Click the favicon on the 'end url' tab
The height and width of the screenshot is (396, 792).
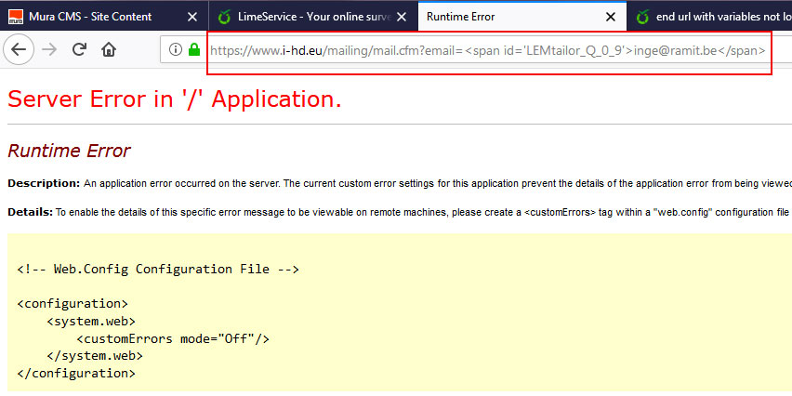click(642, 17)
